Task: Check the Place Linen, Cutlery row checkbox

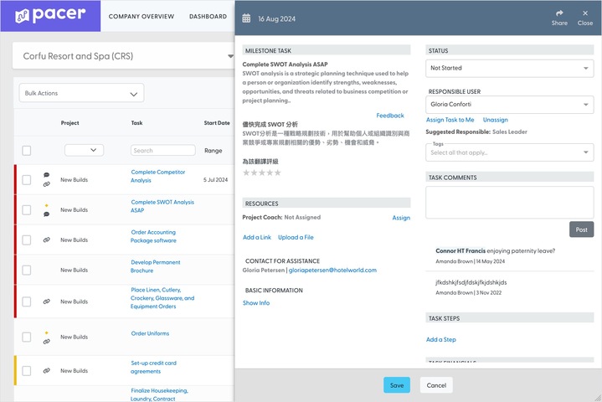Action: tap(27, 301)
